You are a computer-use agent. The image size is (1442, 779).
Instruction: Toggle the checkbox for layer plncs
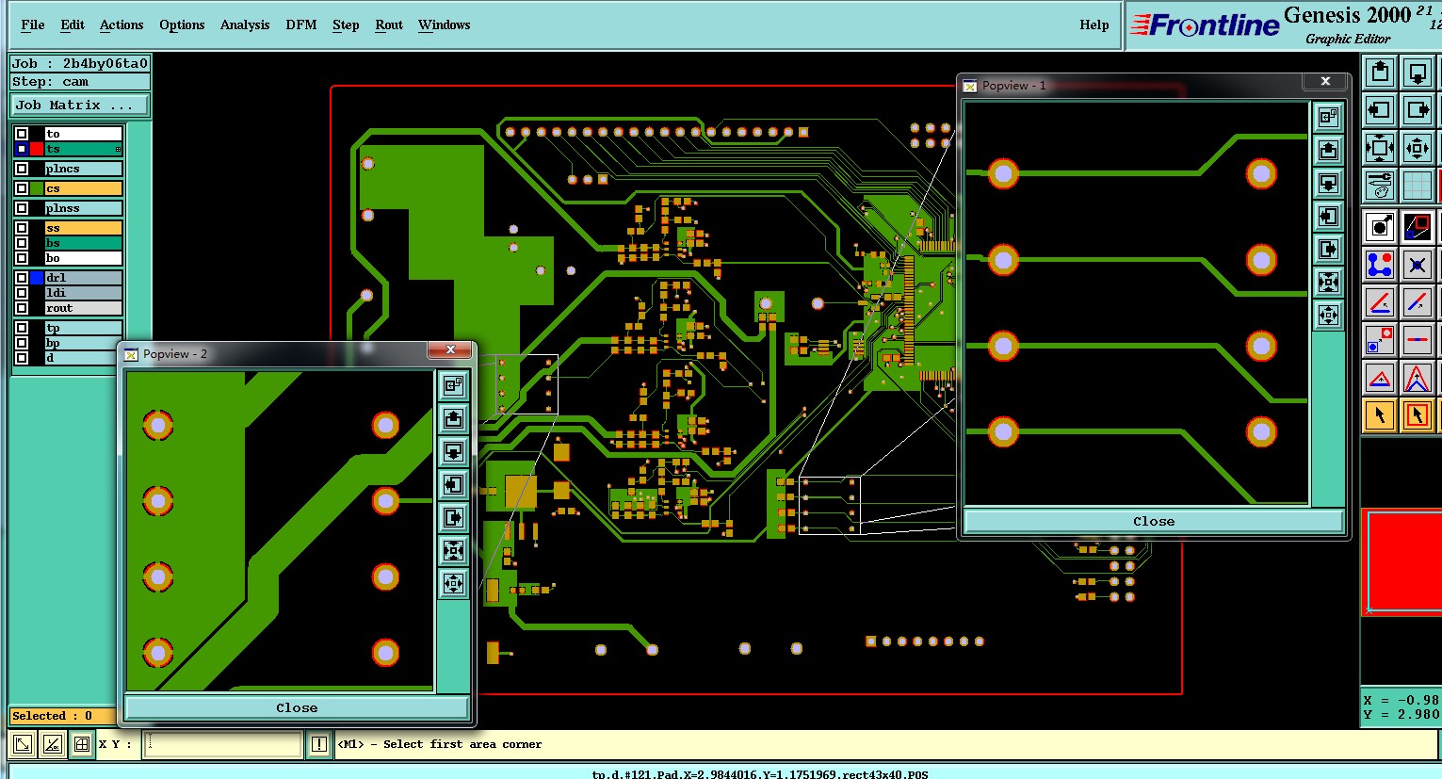coord(22,169)
